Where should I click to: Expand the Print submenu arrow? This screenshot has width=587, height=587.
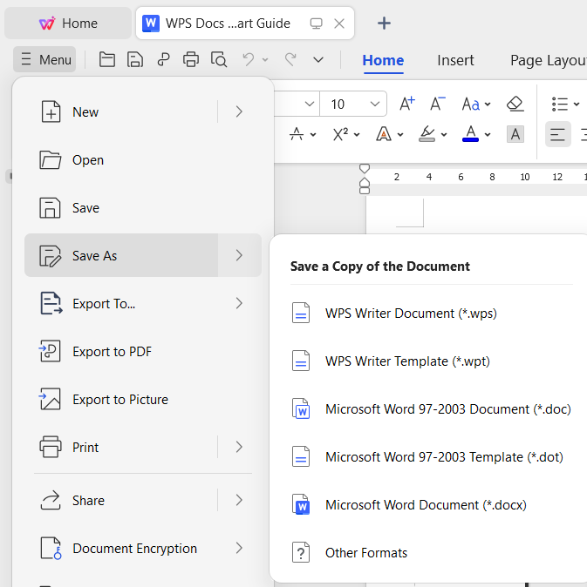pos(239,447)
